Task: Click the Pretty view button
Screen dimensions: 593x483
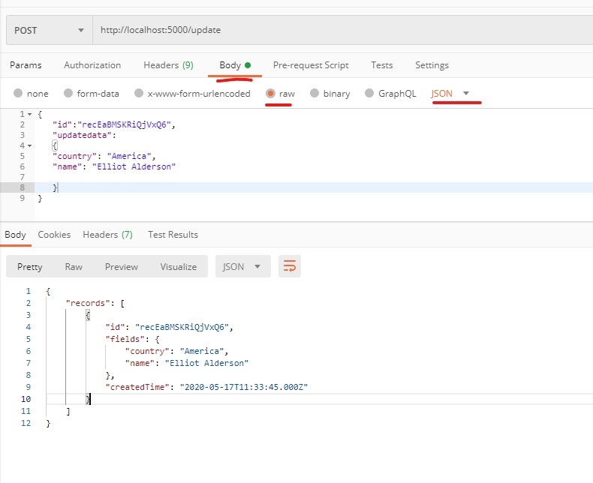Action: [x=30, y=266]
